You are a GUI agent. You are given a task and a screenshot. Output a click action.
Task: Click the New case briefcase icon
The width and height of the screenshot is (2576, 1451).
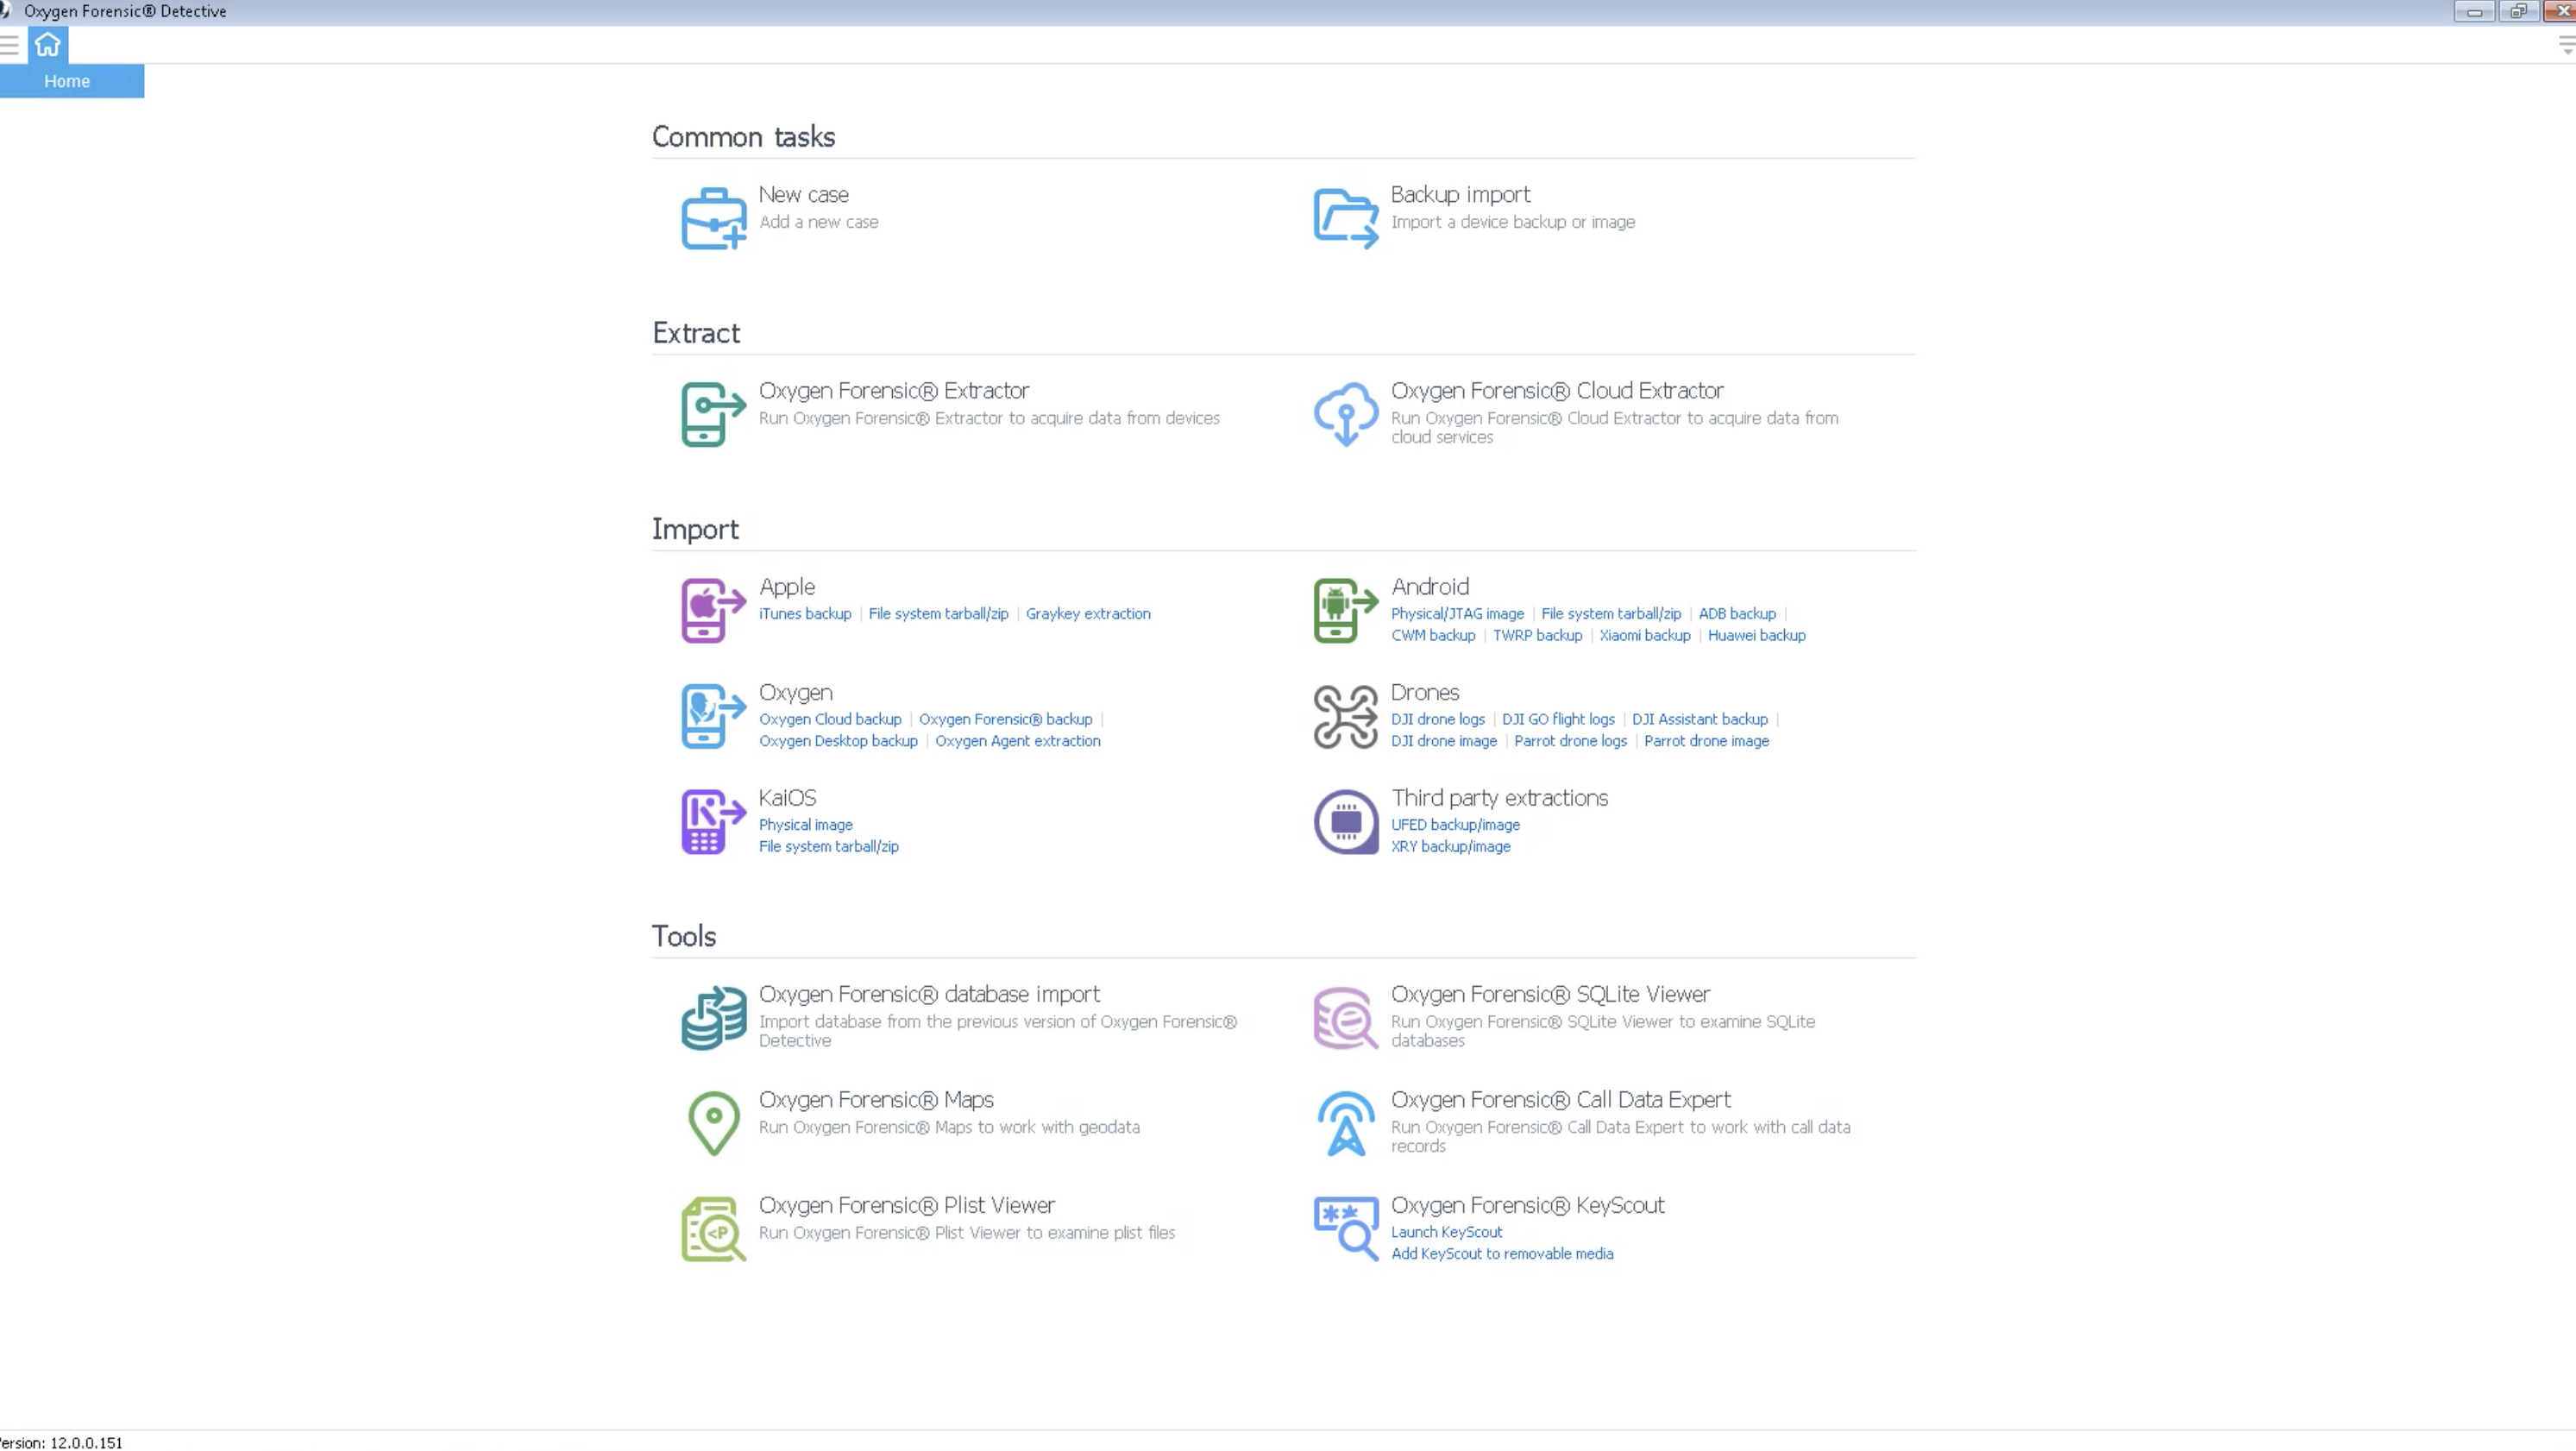713,218
